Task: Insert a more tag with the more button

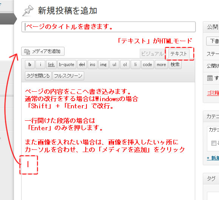Action: [x=161, y=65]
